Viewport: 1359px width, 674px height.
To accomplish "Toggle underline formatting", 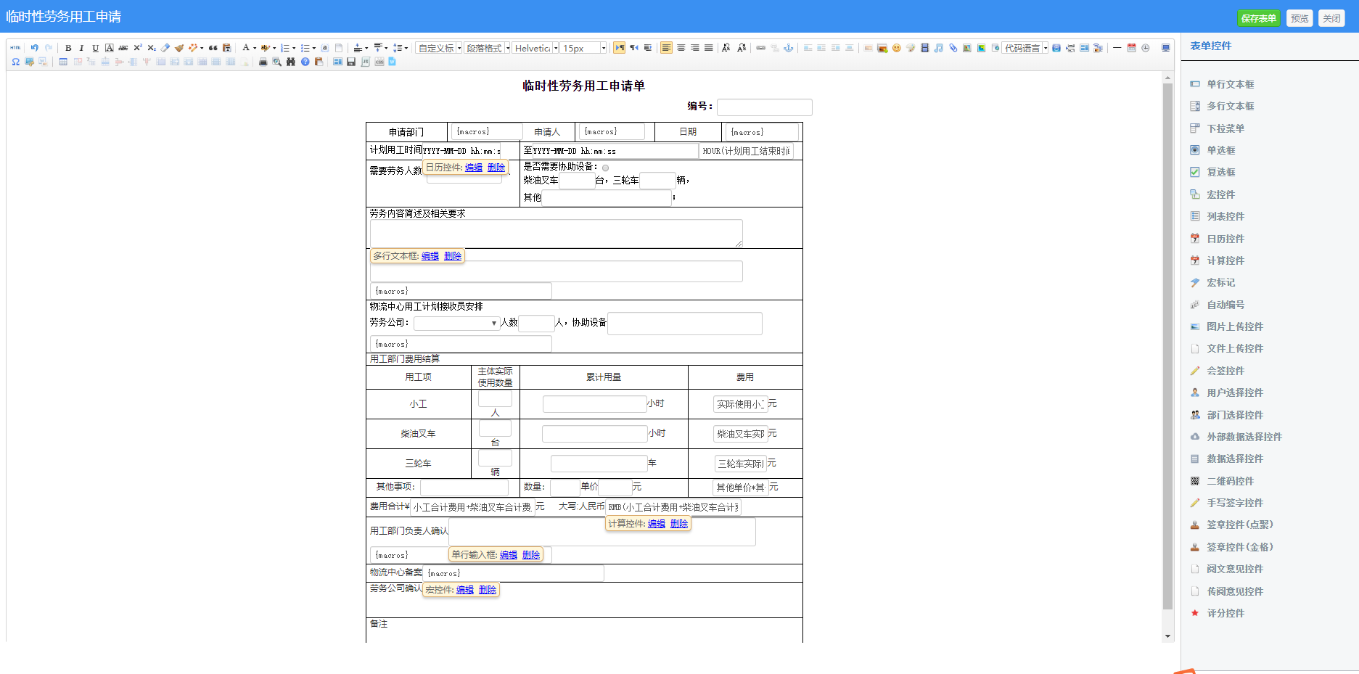I will (95, 47).
